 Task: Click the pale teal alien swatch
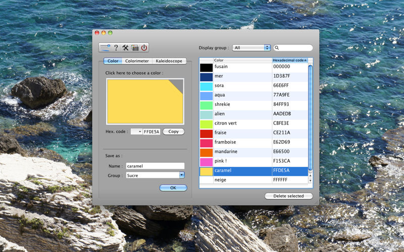click(207, 115)
